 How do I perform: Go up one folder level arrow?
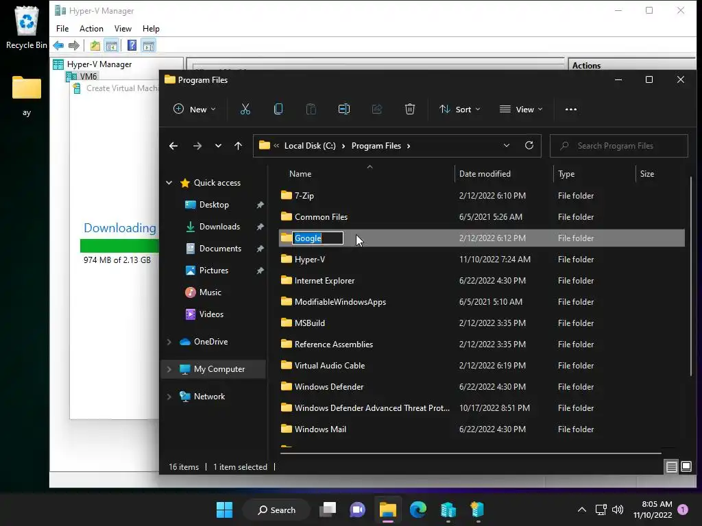pos(238,146)
